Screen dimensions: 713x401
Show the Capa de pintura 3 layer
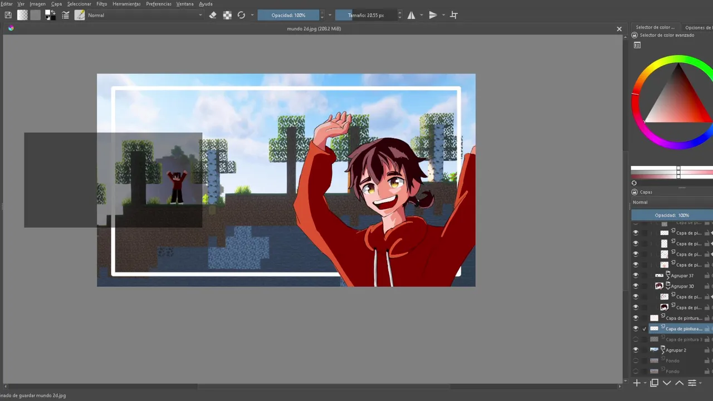636,339
